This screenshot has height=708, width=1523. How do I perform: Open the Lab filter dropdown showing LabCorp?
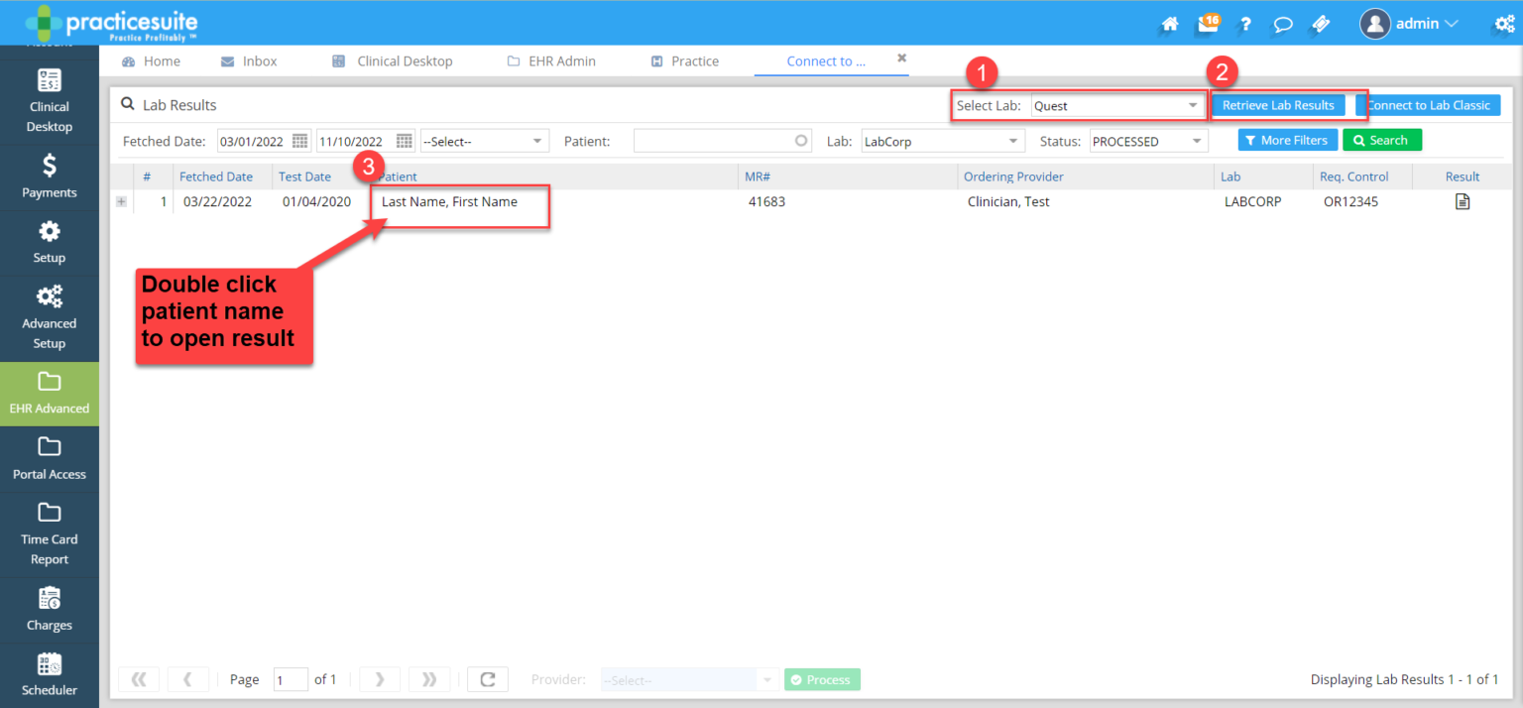(x=942, y=142)
